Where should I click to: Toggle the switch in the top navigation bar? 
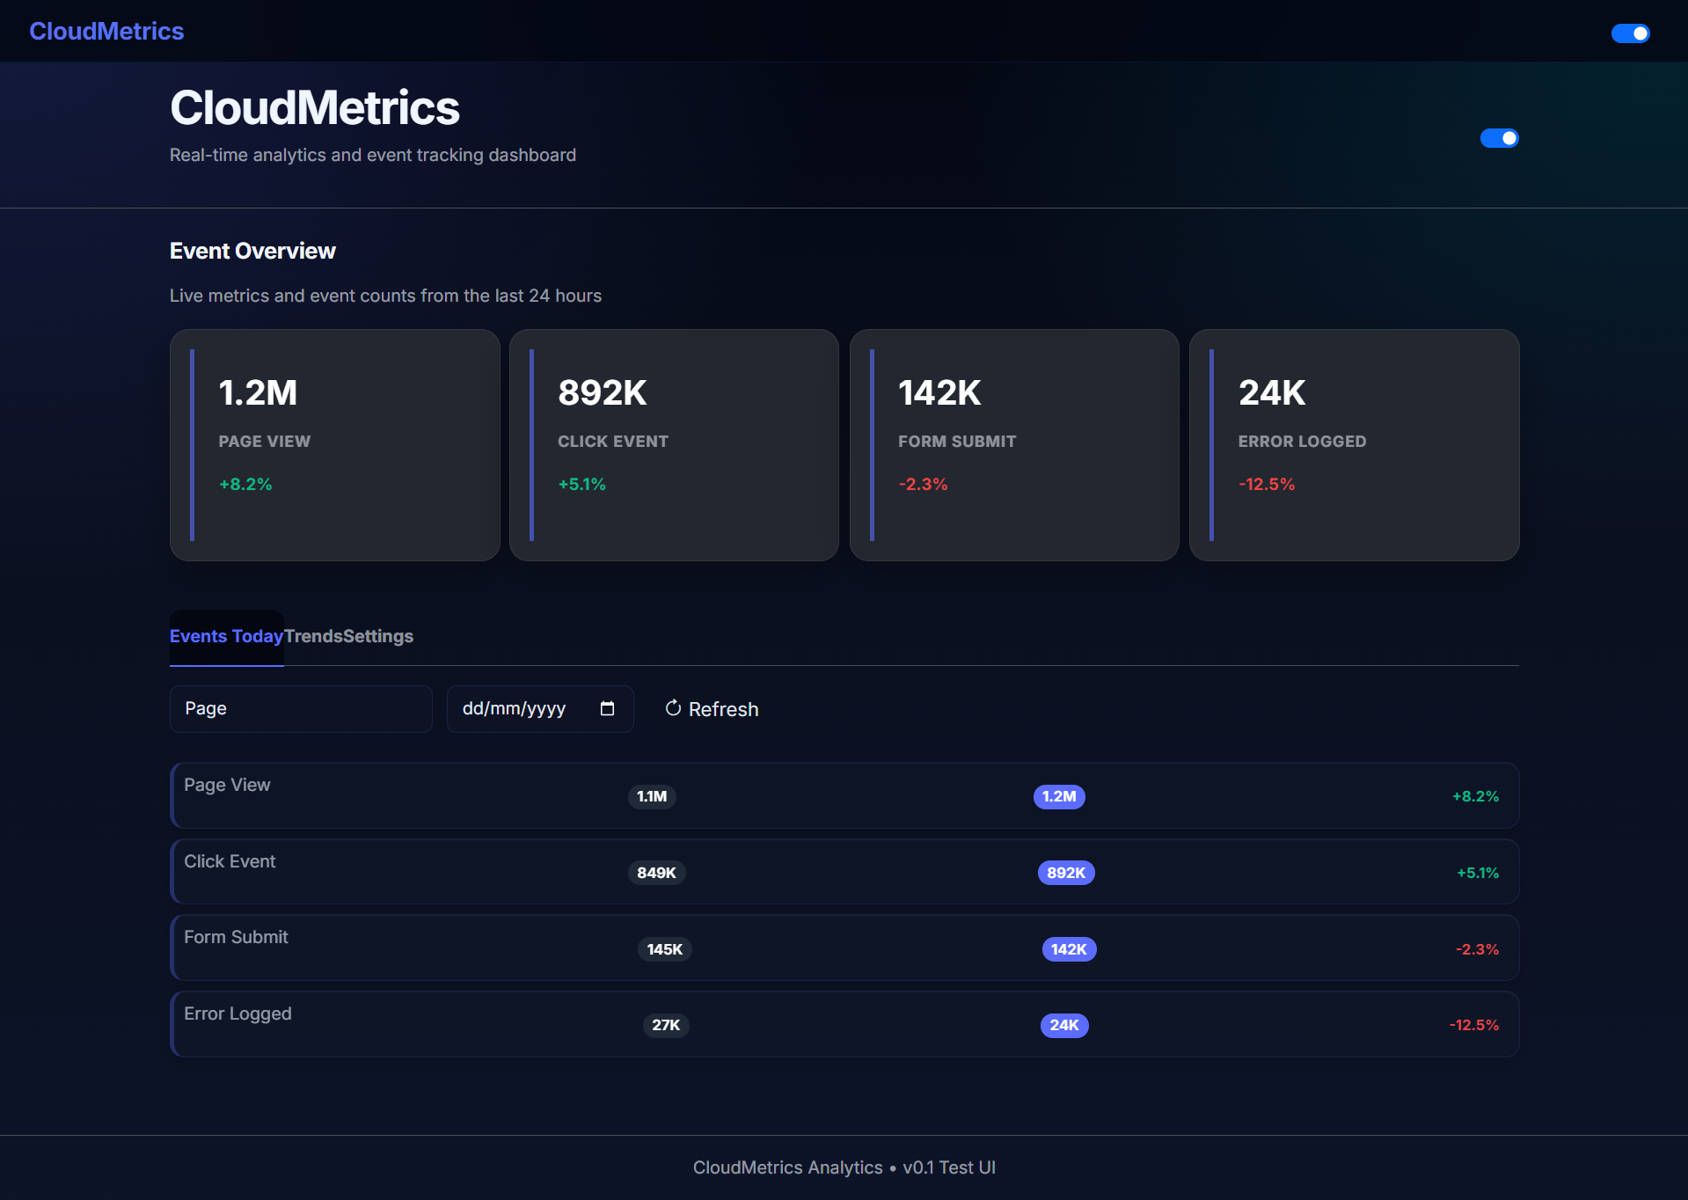pyautogui.click(x=1630, y=33)
